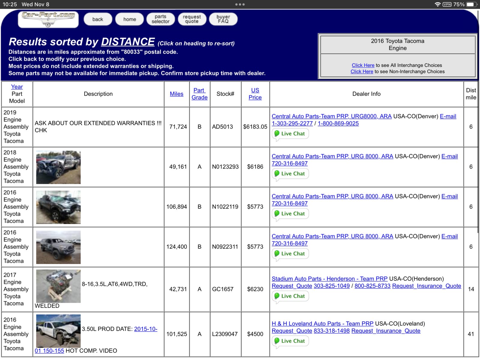View 2018 wrecked Tacoma photo thumbnail

(x=58, y=167)
